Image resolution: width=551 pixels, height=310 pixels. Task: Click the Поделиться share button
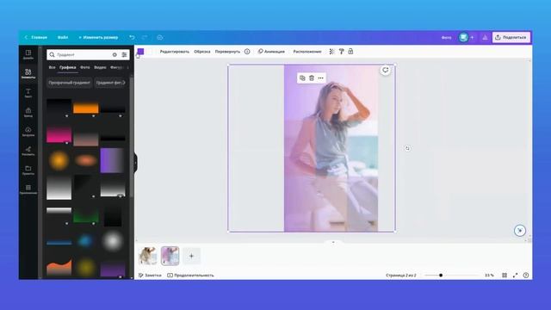coord(511,37)
